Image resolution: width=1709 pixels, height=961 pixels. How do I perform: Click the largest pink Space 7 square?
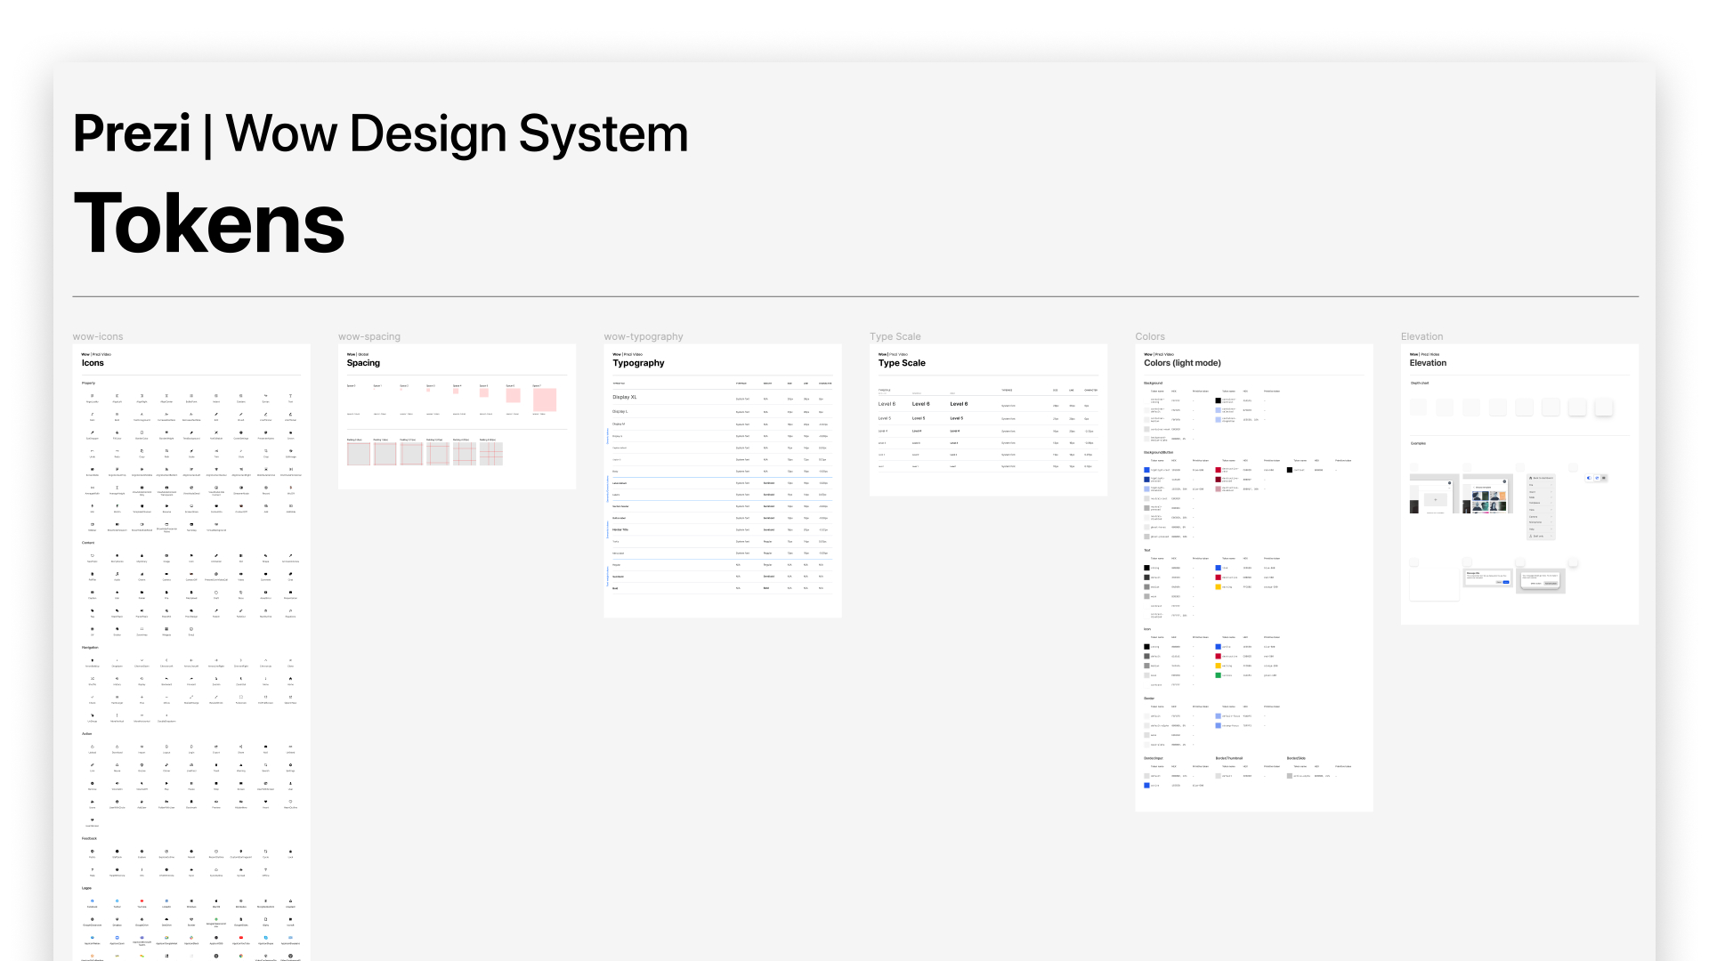coord(545,400)
